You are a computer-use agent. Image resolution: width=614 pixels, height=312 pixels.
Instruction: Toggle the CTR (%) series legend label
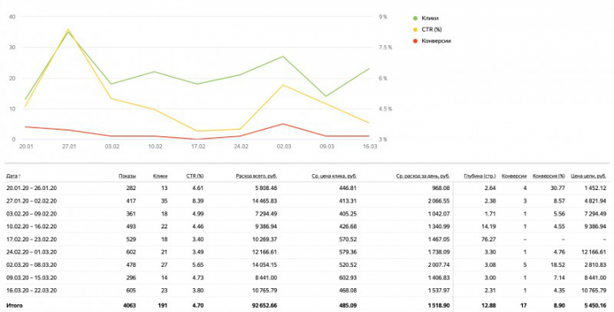pos(432,29)
